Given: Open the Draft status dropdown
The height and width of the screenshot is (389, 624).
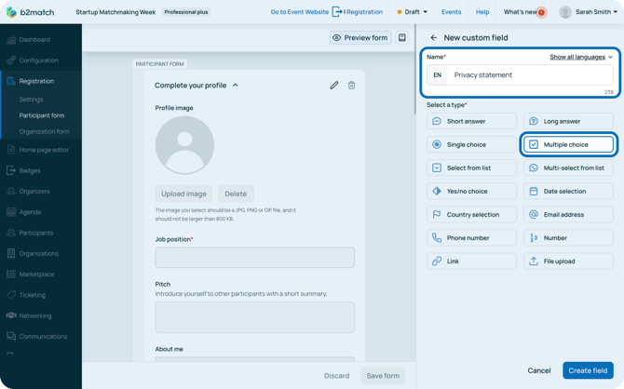Looking at the screenshot, I should (412, 12).
